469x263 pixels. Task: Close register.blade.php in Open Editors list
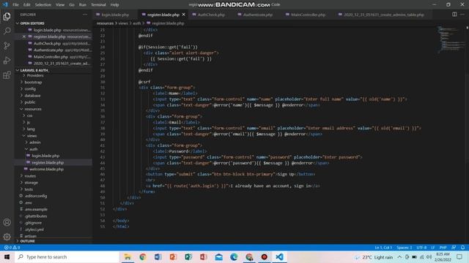click(24, 37)
